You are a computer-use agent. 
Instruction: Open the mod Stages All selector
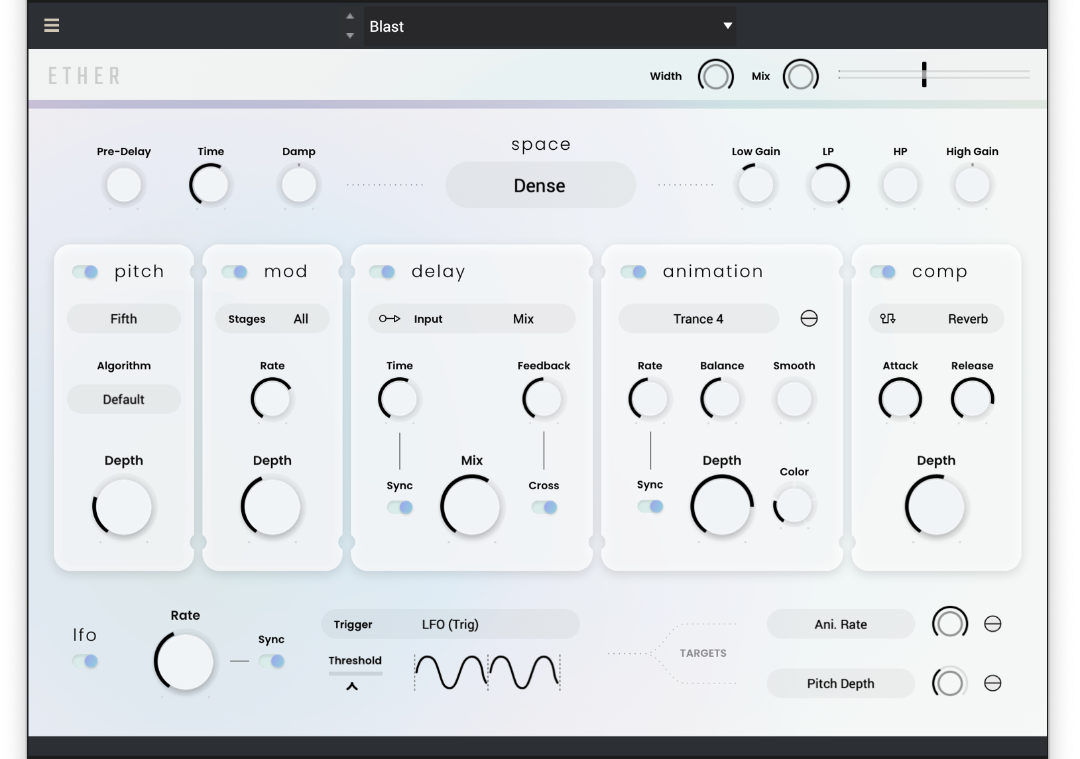272,319
